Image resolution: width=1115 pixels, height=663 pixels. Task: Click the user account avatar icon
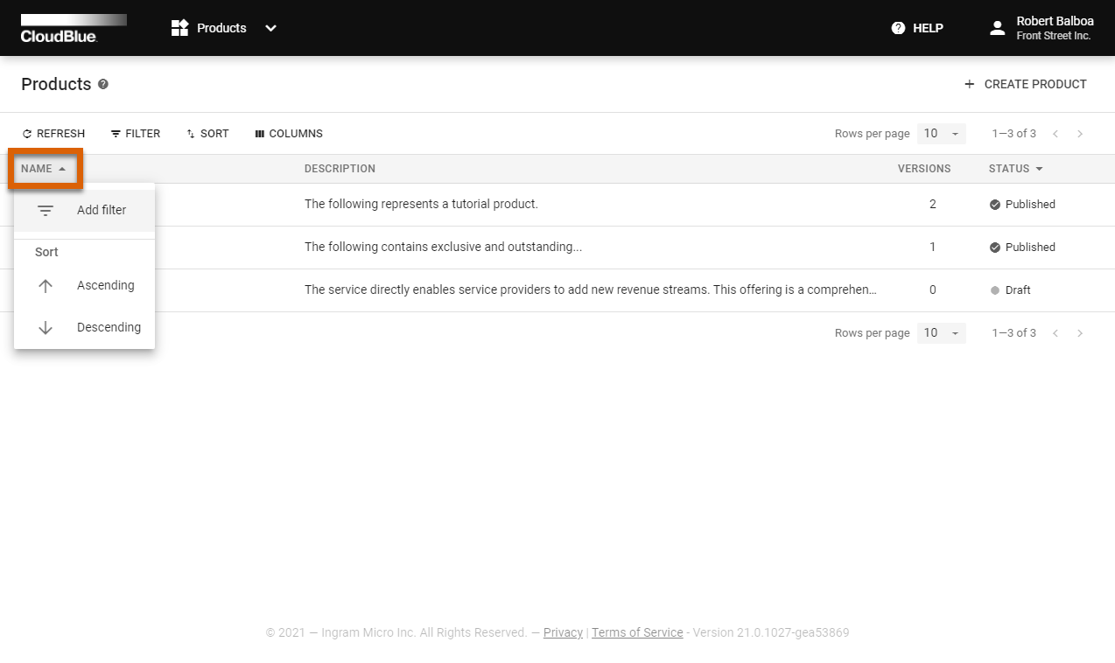tap(997, 28)
